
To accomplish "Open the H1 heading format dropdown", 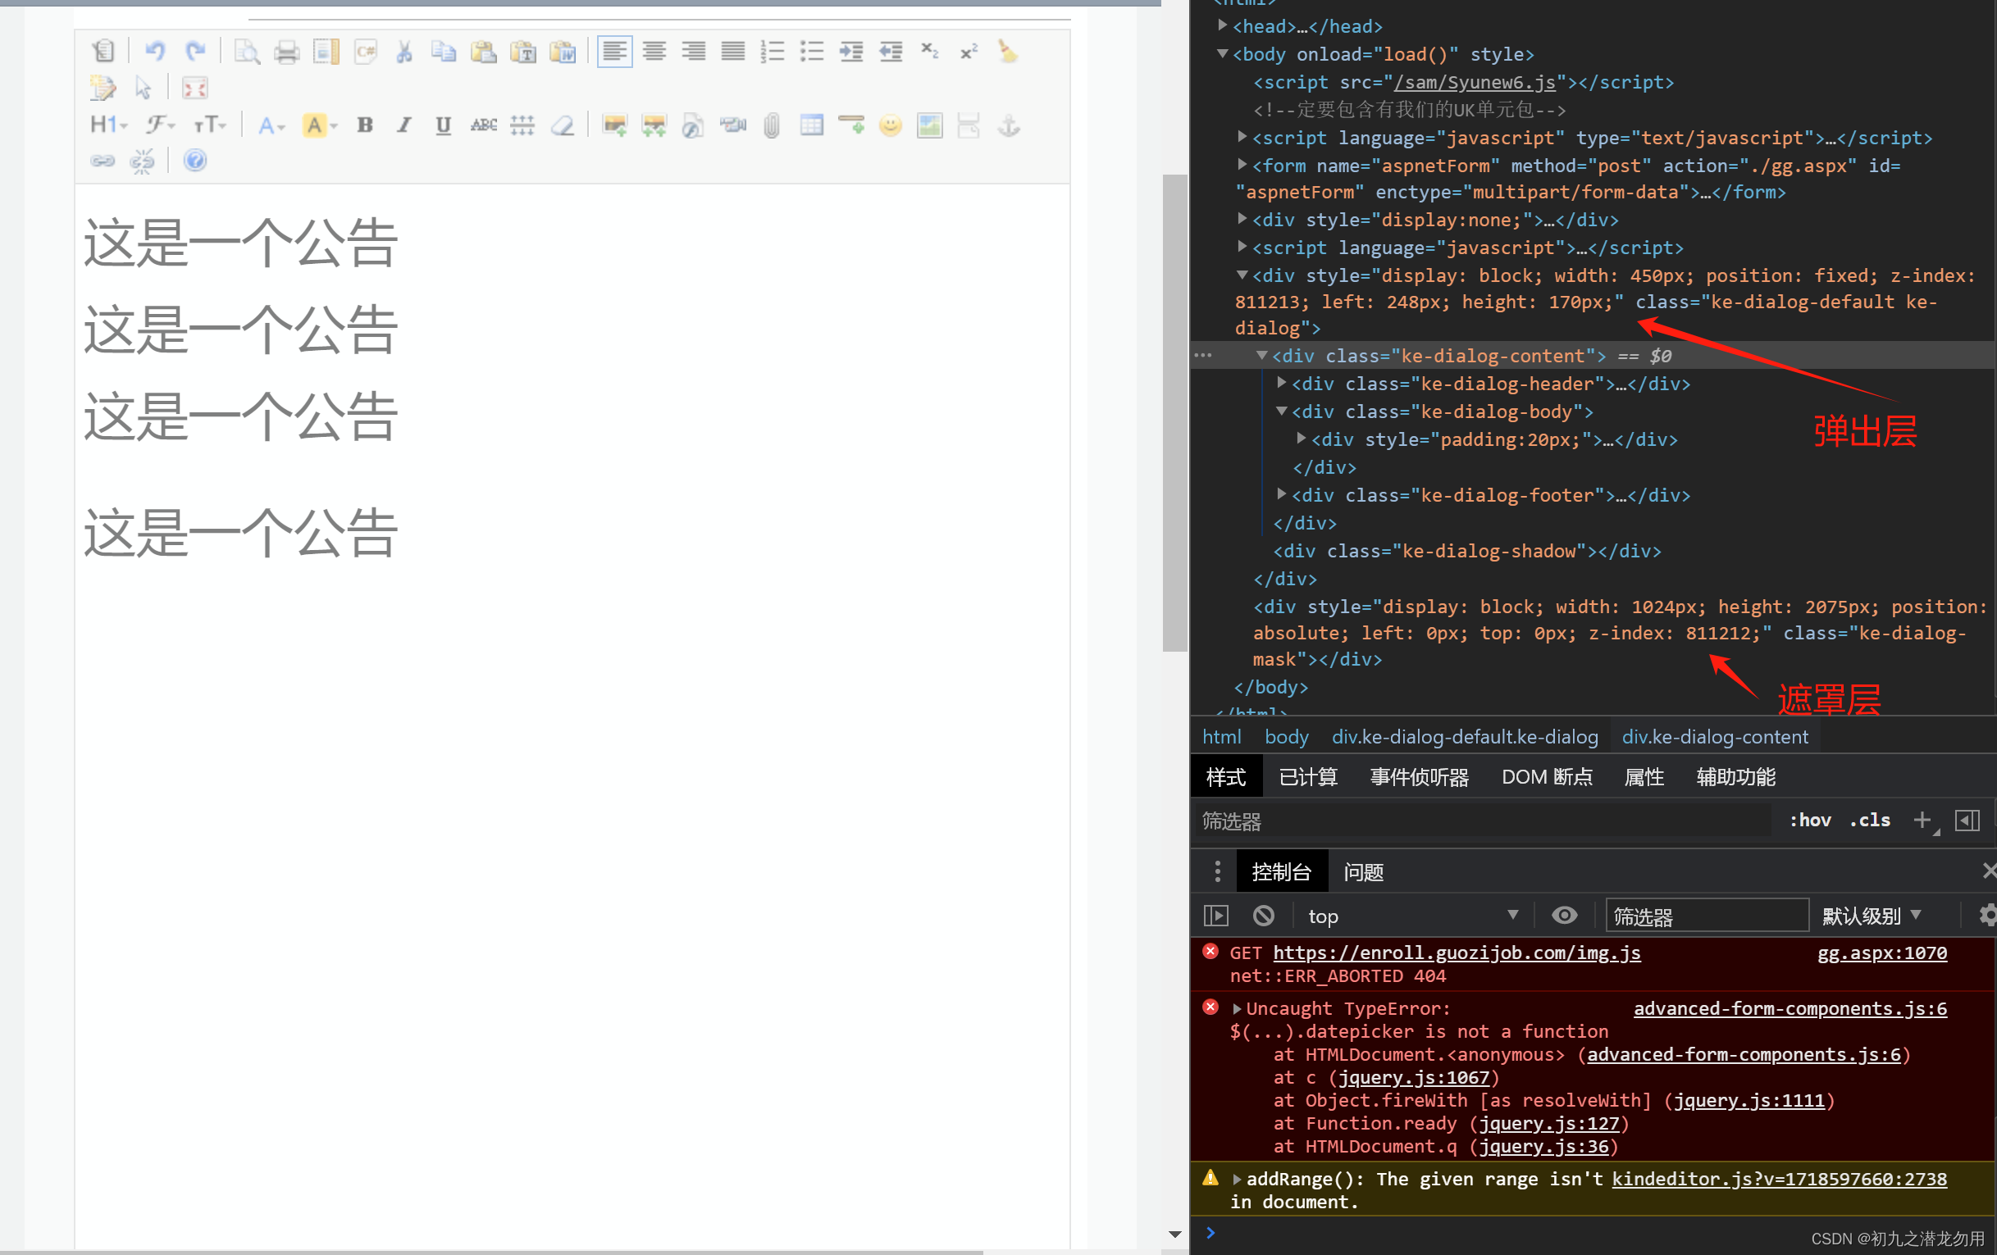I will (108, 125).
